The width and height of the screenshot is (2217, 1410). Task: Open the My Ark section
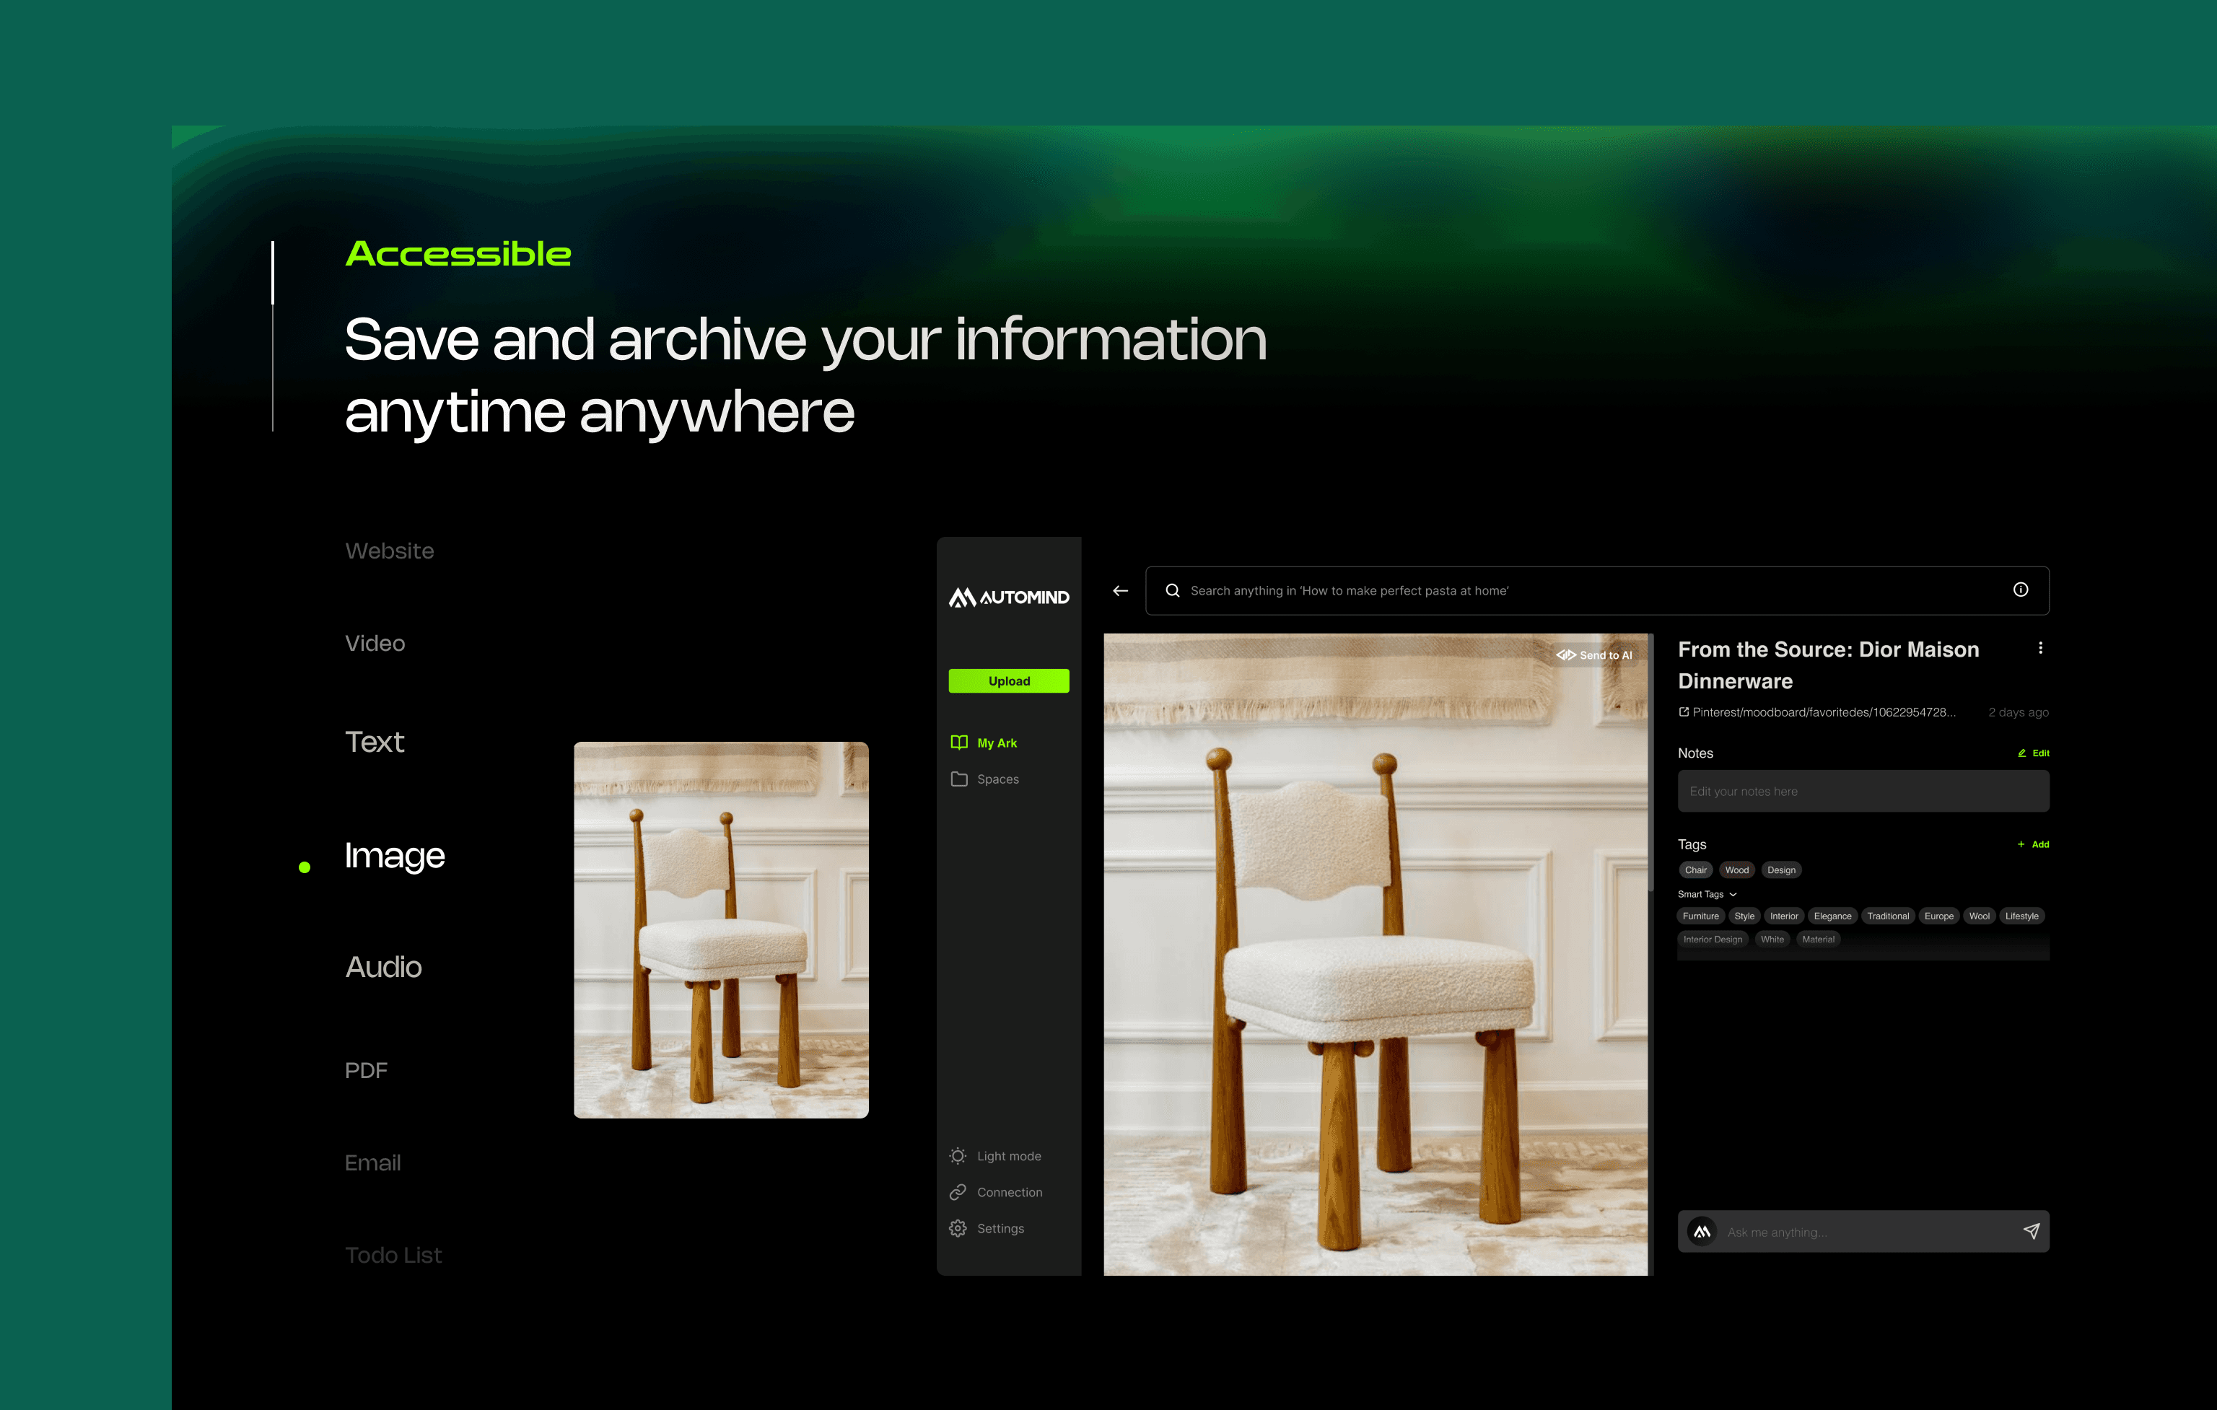click(x=996, y=743)
